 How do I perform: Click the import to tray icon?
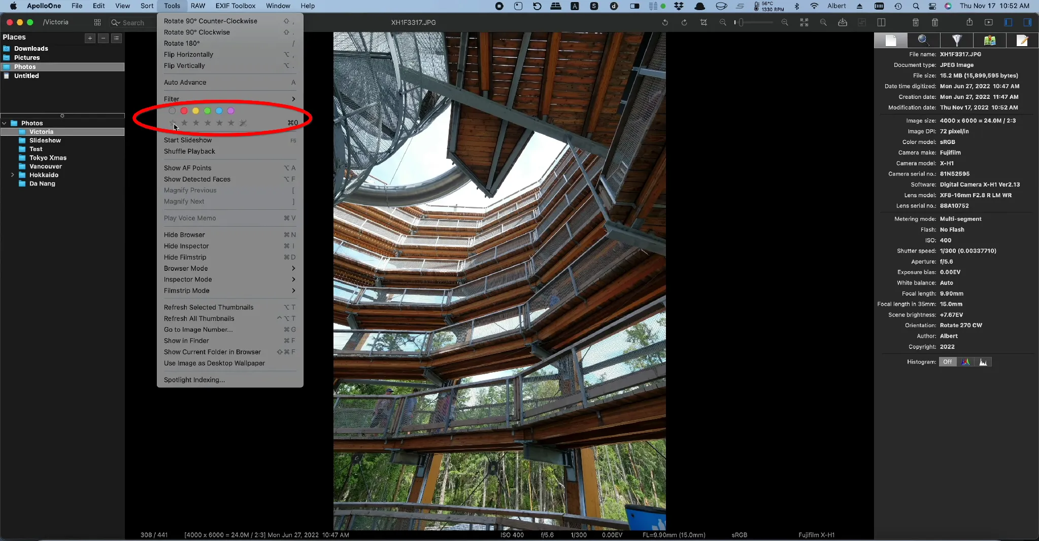click(843, 22)
